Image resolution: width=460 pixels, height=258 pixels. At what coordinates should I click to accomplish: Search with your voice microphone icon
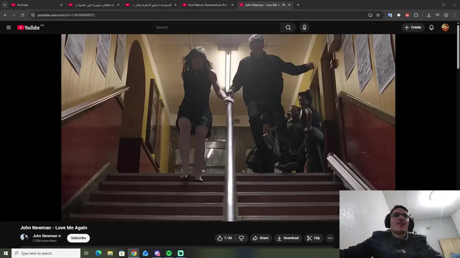coord(304,27)
